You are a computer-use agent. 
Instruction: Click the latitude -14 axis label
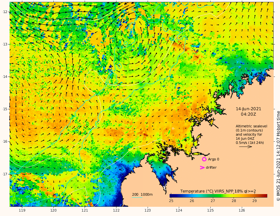(5, 77)
